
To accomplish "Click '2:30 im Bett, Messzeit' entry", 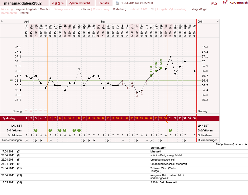I will [164, 182].
